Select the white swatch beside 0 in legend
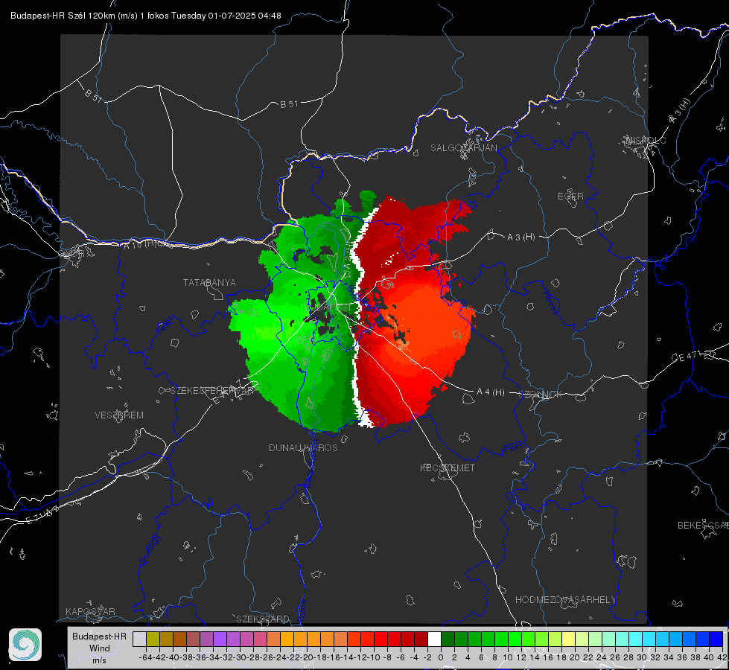729x670 pixels. click(434, 639)
